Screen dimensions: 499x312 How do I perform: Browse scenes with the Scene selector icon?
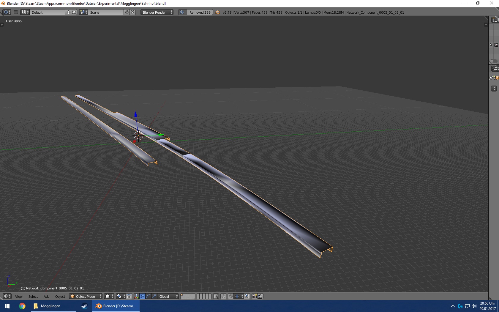(x=83, y=12)
